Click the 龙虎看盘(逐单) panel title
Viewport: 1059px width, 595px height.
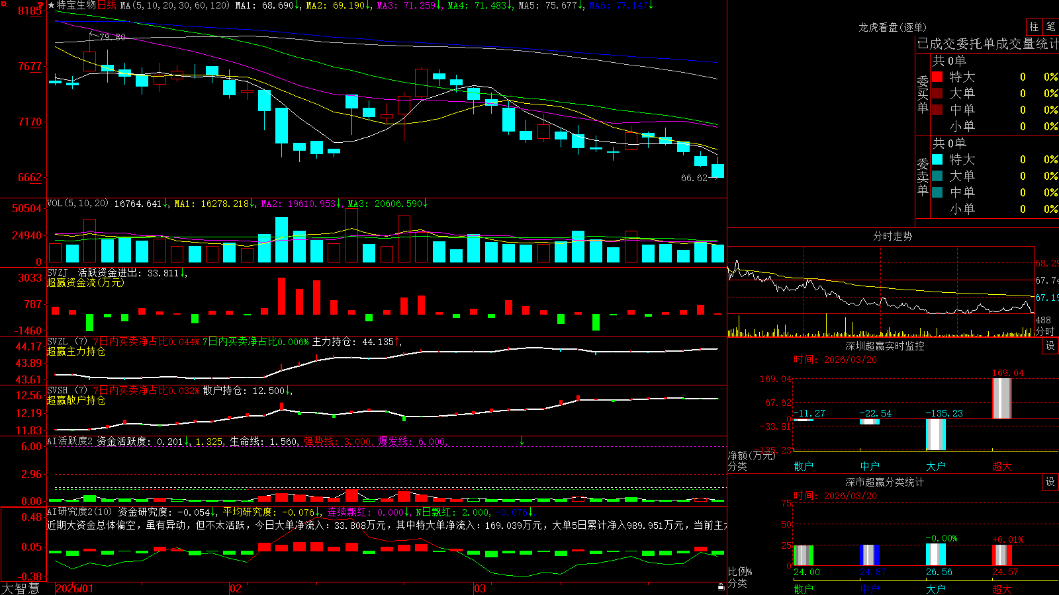892,27
